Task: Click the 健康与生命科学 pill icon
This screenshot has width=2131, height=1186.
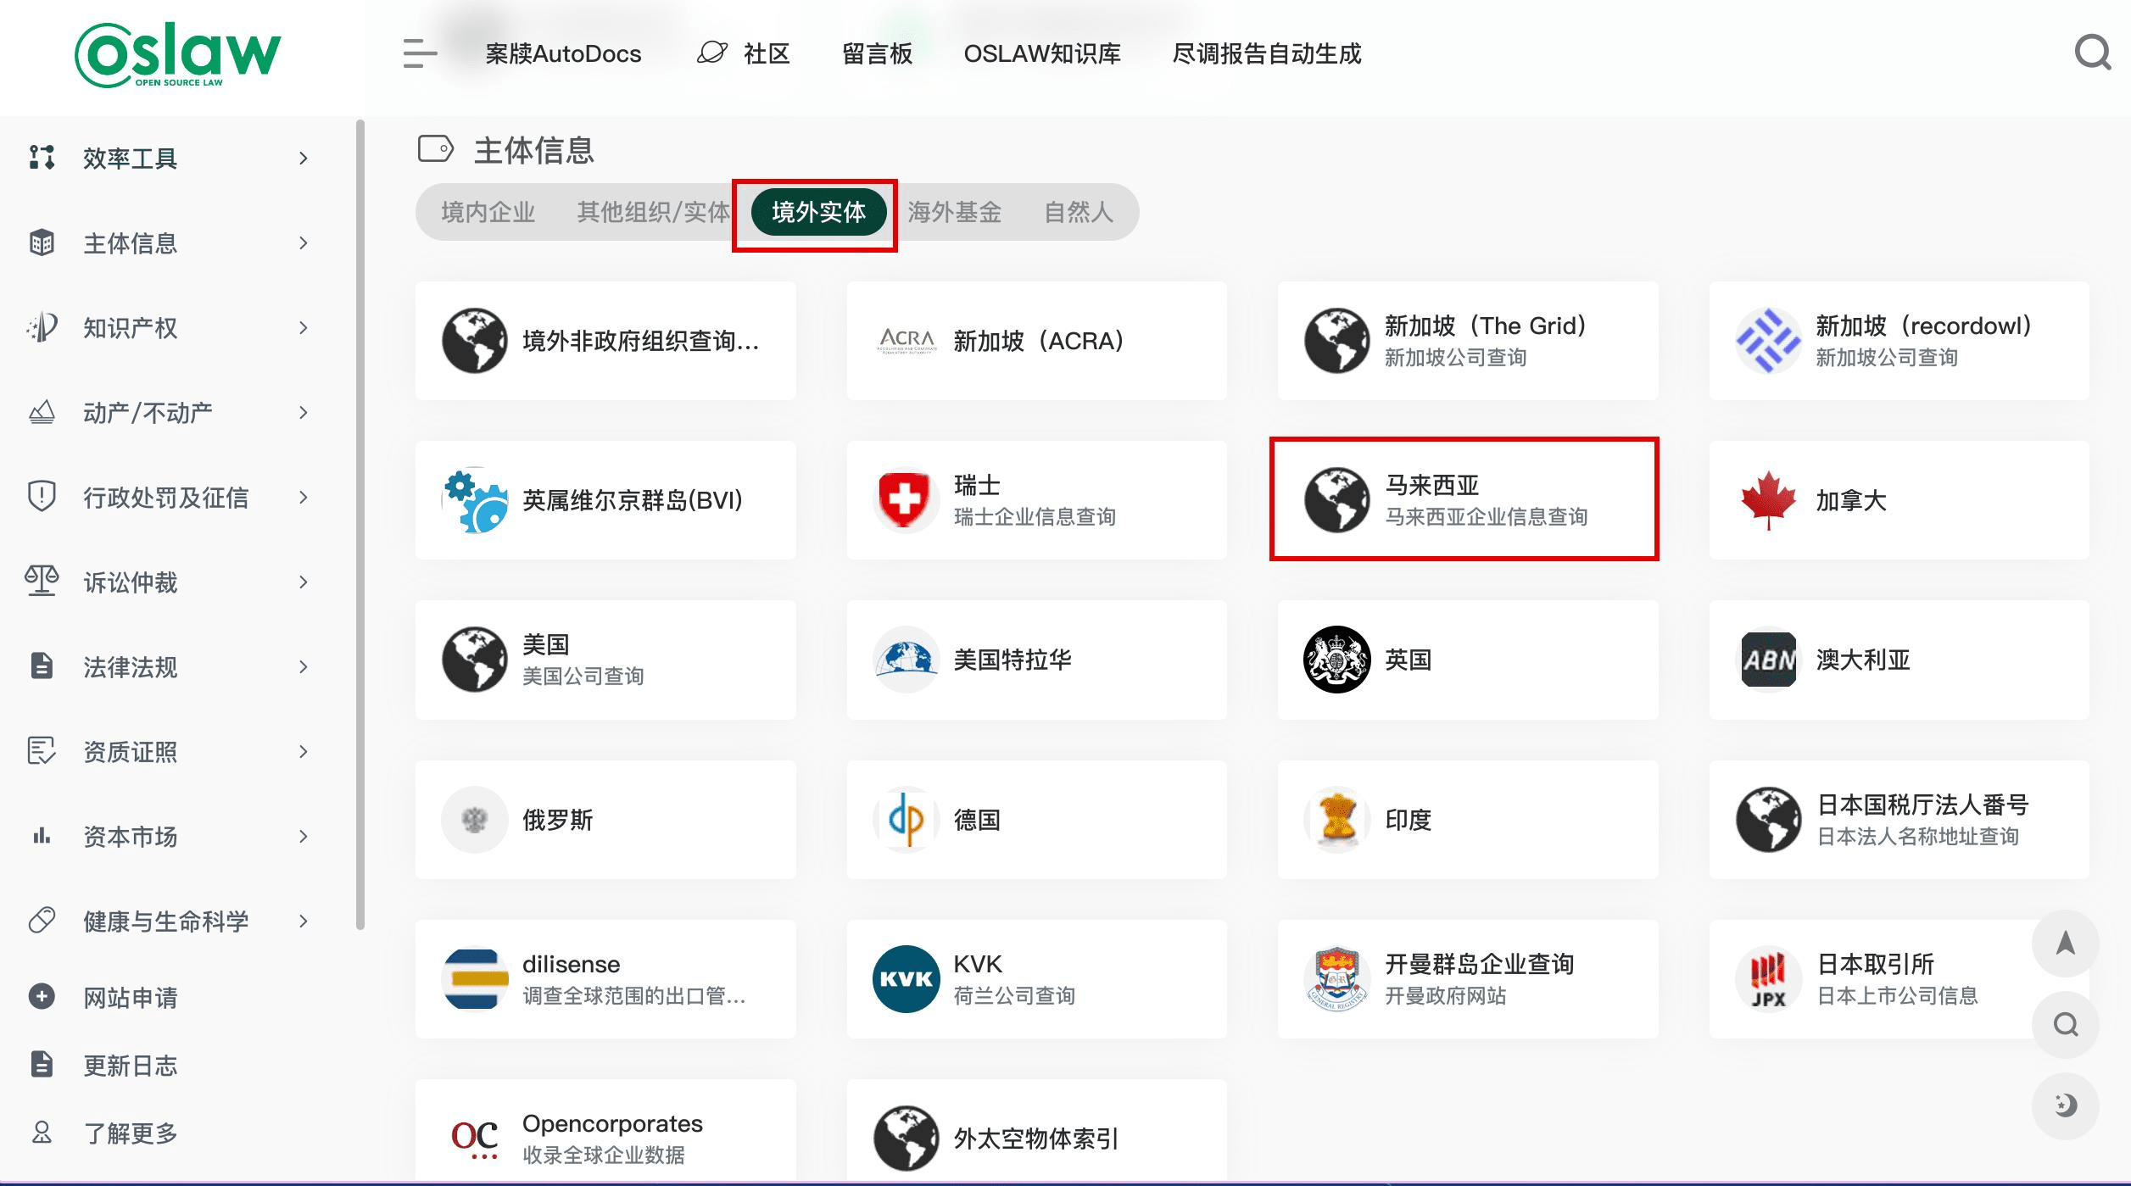Action: coord(42,921)
